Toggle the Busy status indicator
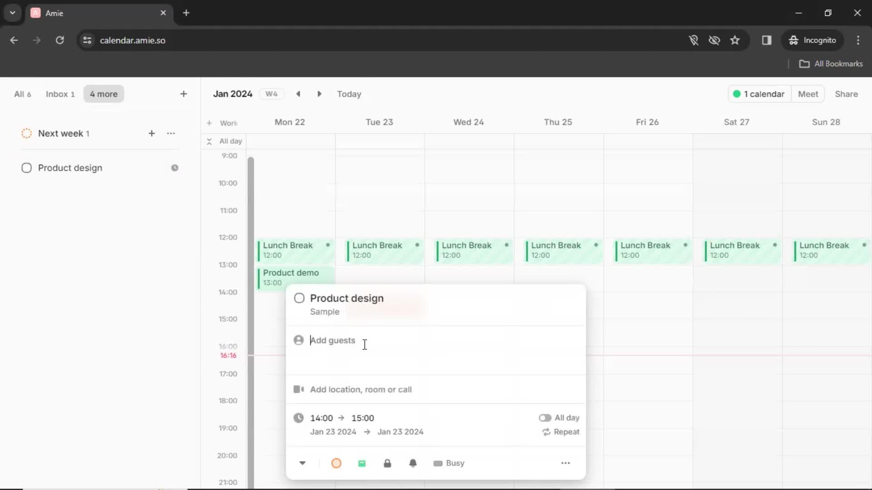872x490 pixels. tap(449, 463)
